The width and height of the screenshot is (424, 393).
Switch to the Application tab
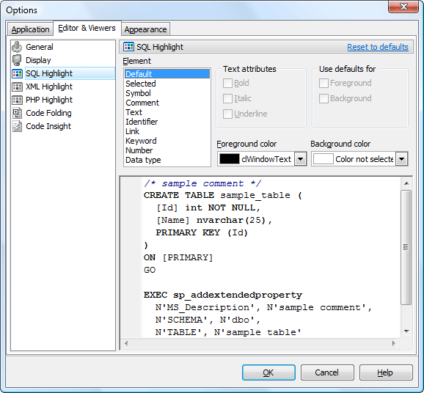click(30, 29)
